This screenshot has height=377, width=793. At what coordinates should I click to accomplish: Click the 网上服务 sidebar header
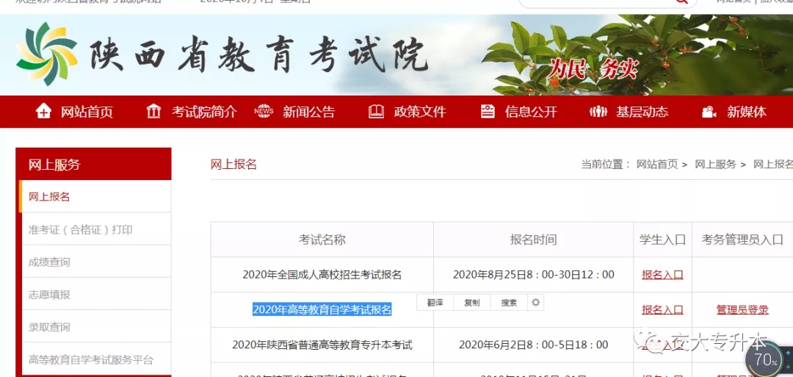(x=93, y=164)
